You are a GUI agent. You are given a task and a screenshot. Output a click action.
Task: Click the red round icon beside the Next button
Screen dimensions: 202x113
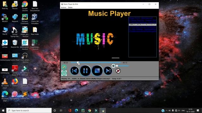click(x=118, y=71)
